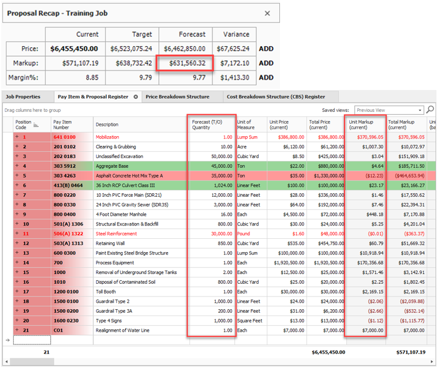Close the Pay Item & Proposal Register tab

pyautogui.click(x=136, y=97)
